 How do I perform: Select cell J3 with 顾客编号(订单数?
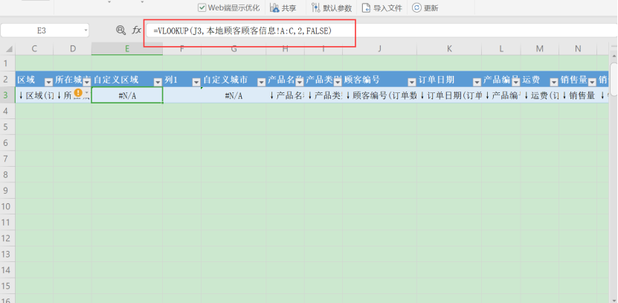(379, 95)
